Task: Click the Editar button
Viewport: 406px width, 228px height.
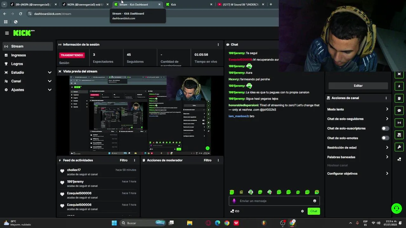Action: tap(358, 86)
